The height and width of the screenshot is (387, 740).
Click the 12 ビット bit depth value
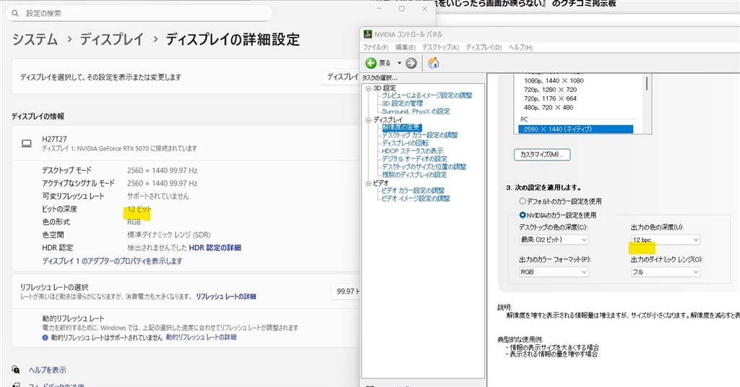point(139,209)
